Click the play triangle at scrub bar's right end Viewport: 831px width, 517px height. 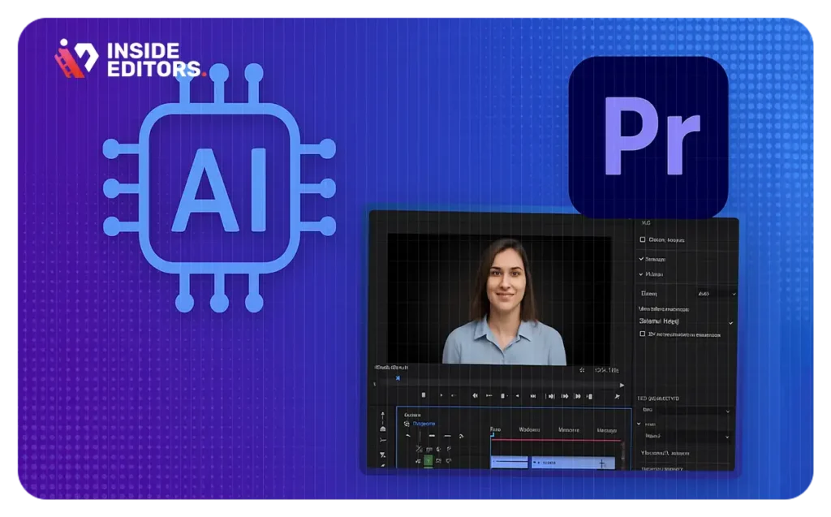pyautogui.click(x=622, y=386)
